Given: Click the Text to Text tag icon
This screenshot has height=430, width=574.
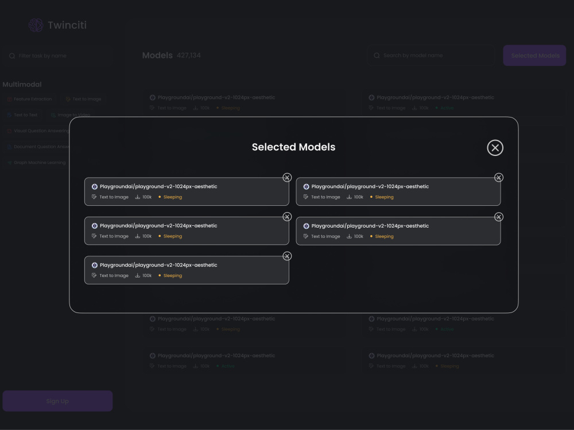Looking at the screenshot, I should pyautogui.click(x=10, y=115).
